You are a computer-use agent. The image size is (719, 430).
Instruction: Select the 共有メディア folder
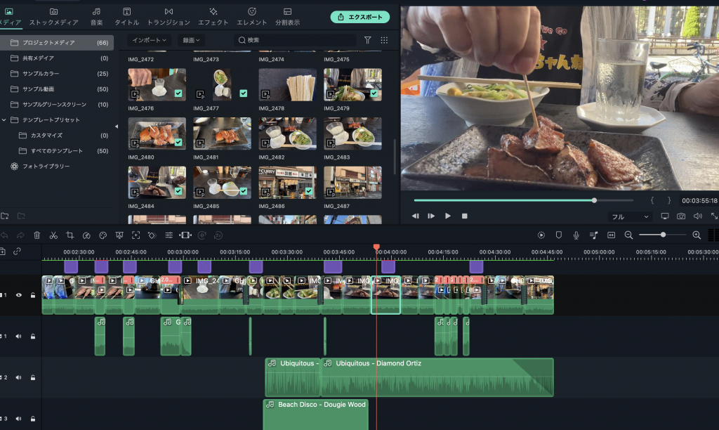[x=57, y=58]
